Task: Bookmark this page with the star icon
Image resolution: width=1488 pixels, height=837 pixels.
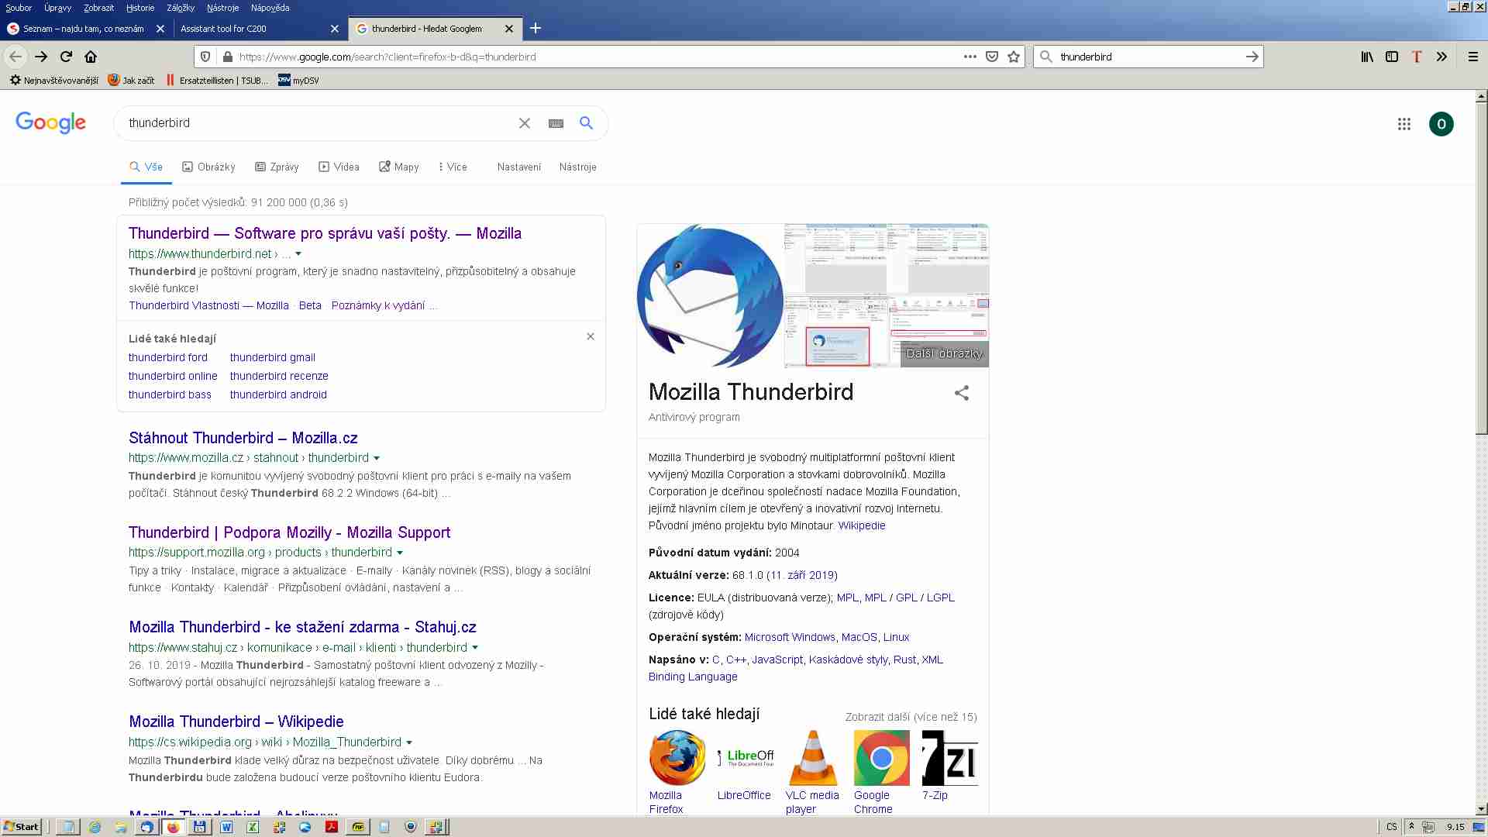Action: pos(1014,57)
